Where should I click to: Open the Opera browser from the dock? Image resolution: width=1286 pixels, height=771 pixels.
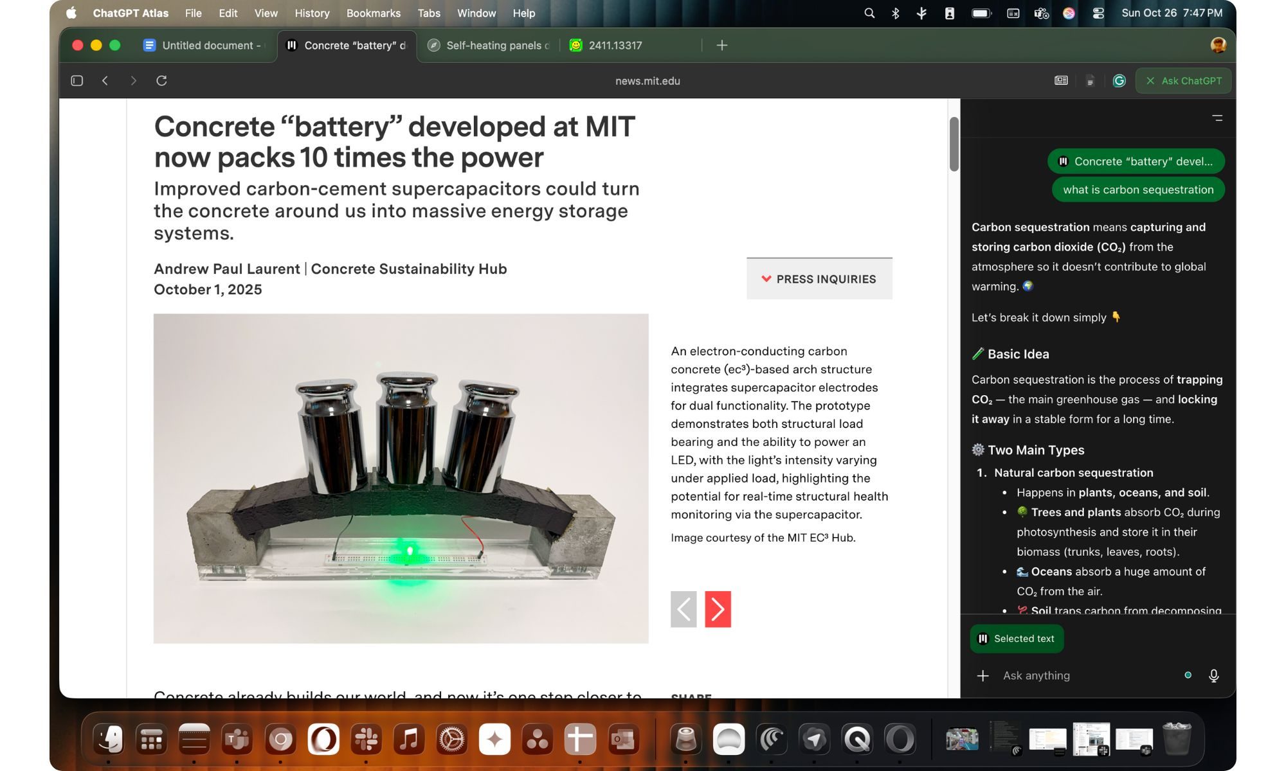coord(323,740)
